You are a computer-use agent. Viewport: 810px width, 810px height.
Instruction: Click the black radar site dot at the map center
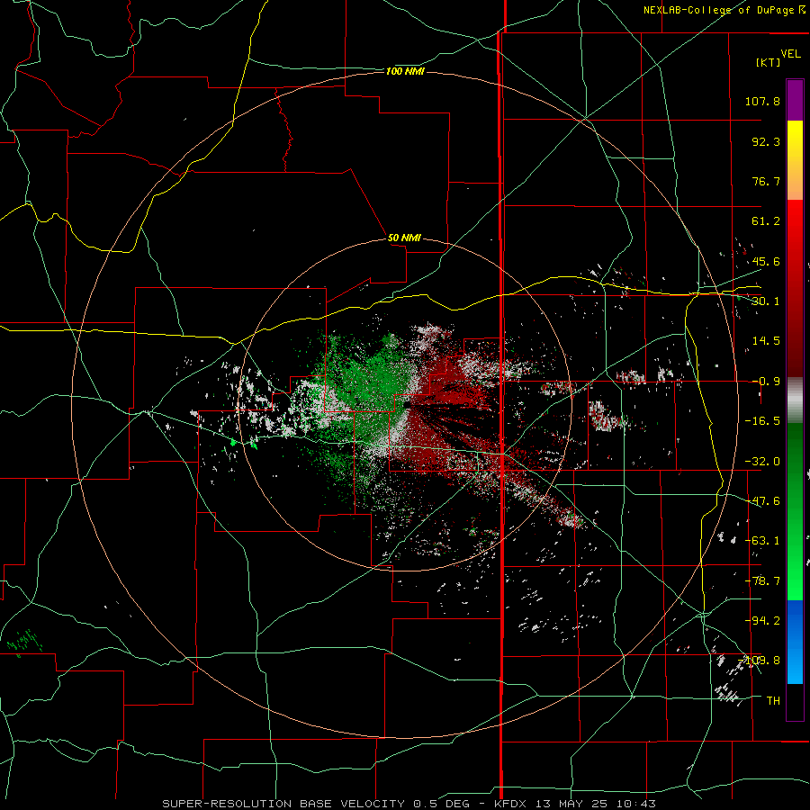[x=407, y=405]
